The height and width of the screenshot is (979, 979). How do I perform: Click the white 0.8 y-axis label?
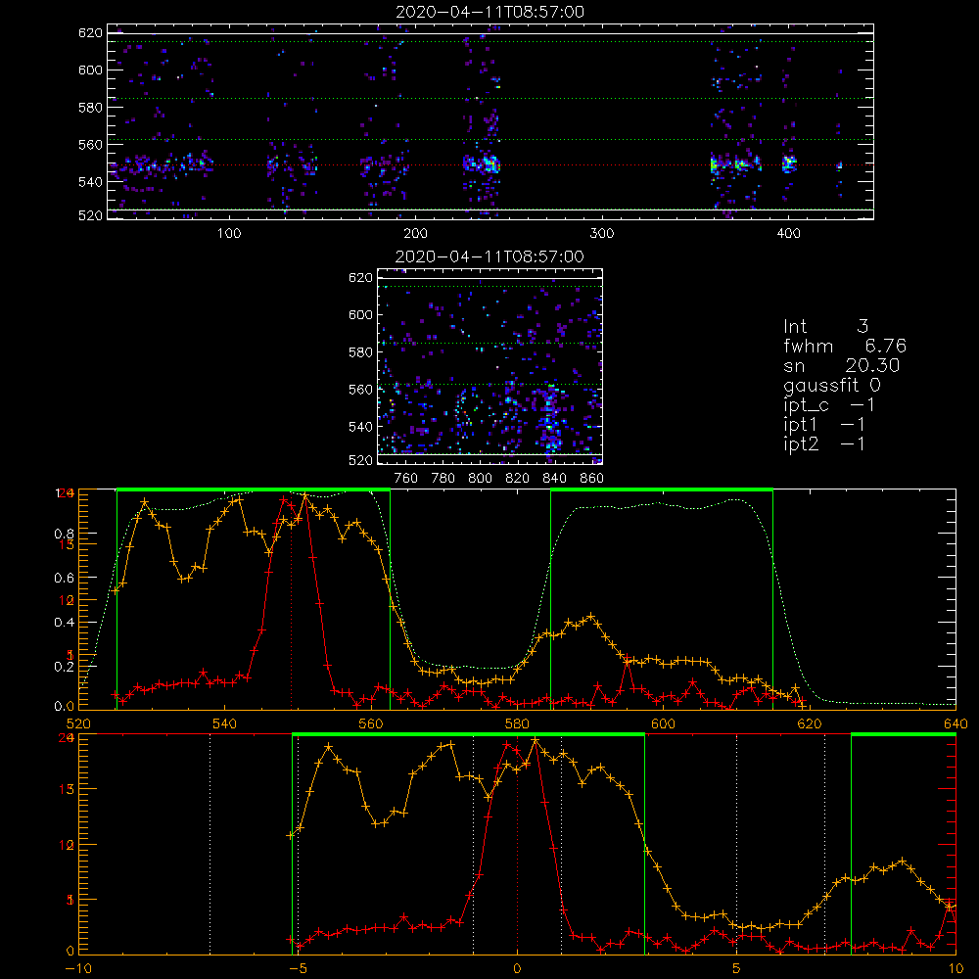click(x=65, y=534)
